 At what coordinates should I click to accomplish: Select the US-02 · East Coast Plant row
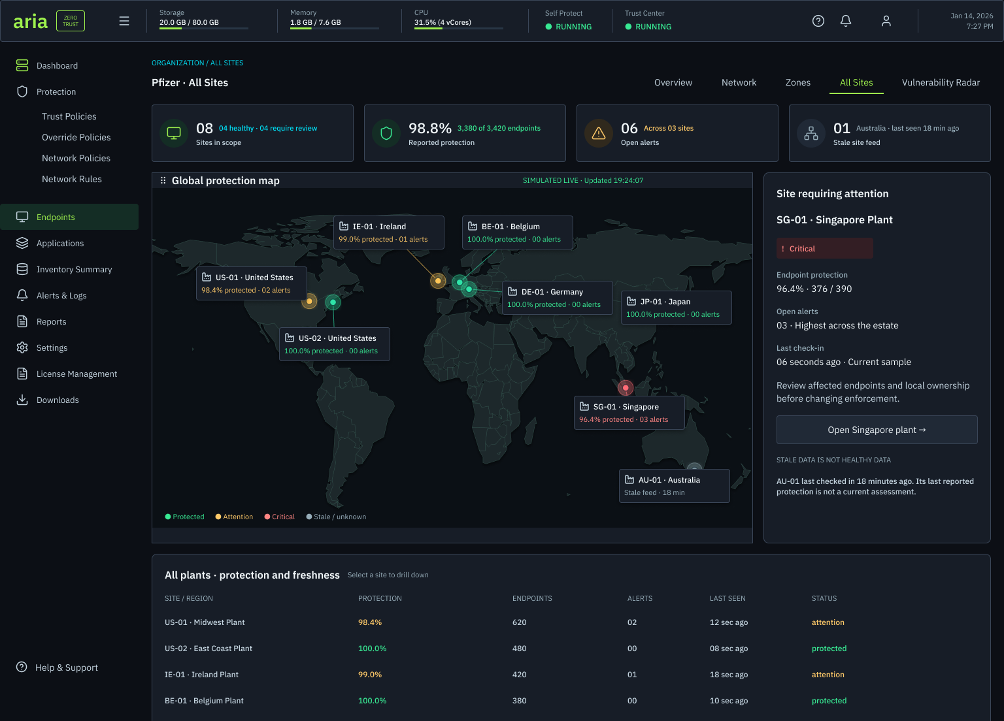[x=571, y=649]
